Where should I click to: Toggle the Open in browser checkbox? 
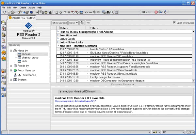coord(174,22)
